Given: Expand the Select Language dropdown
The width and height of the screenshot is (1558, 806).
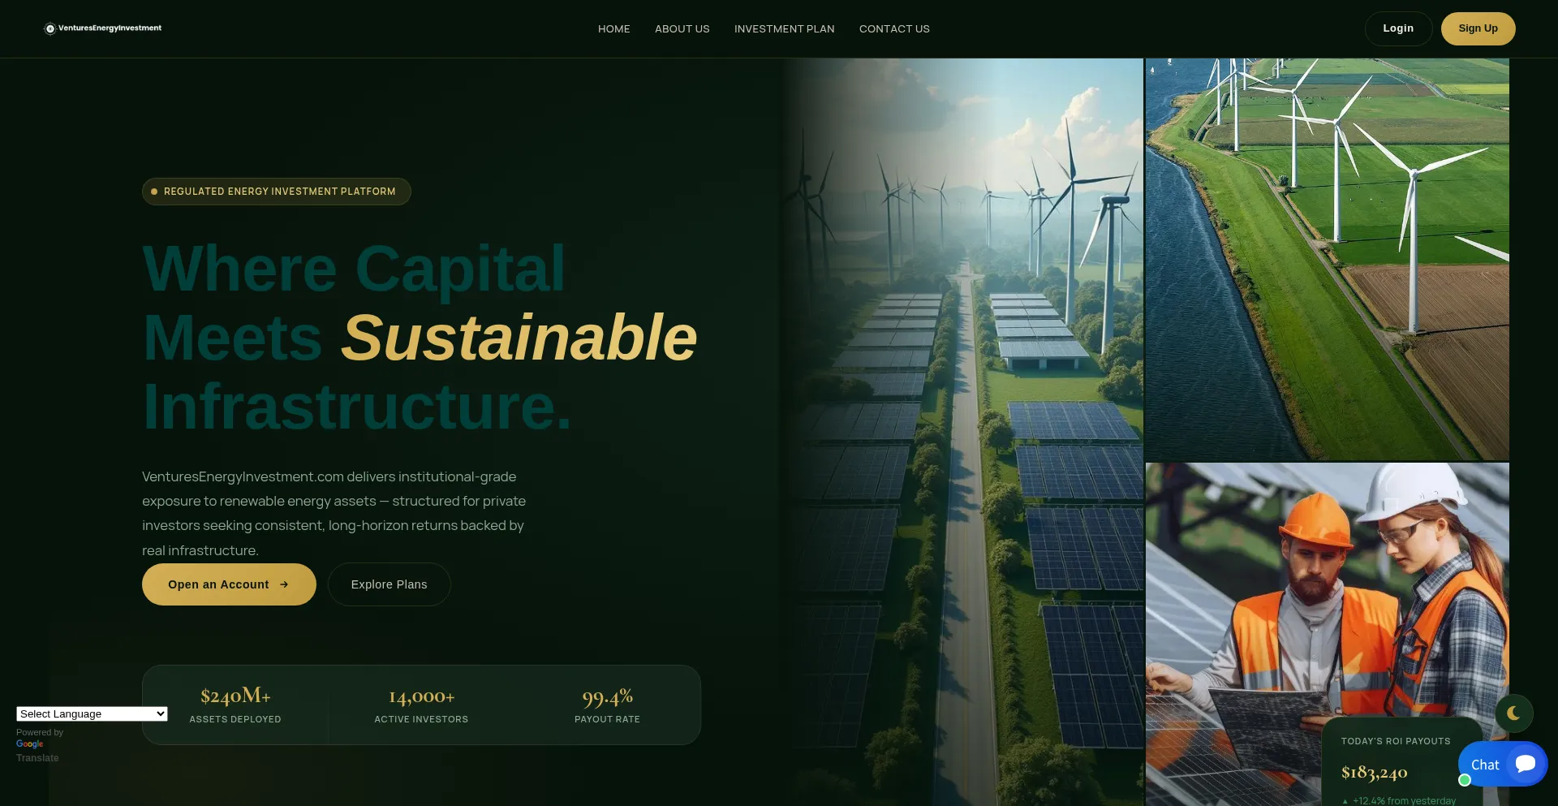Looking at the screenshot, I should click(x=92, y=713).
